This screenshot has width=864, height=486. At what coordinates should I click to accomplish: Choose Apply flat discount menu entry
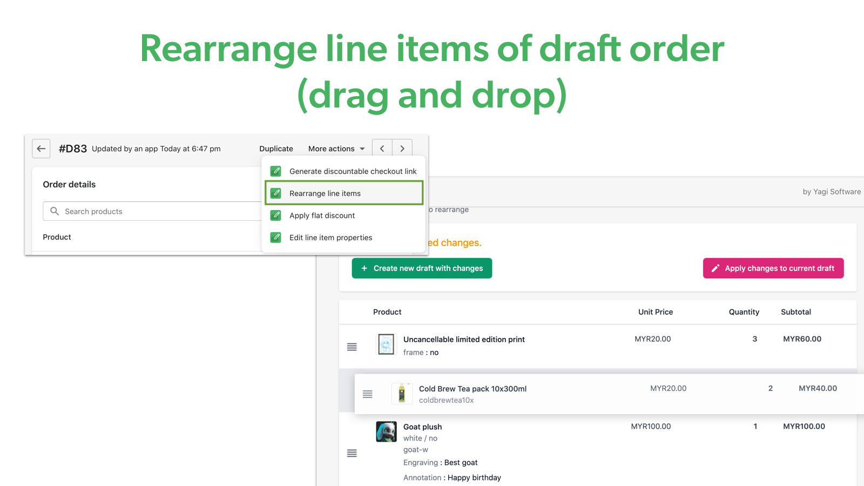click(322, 215)
